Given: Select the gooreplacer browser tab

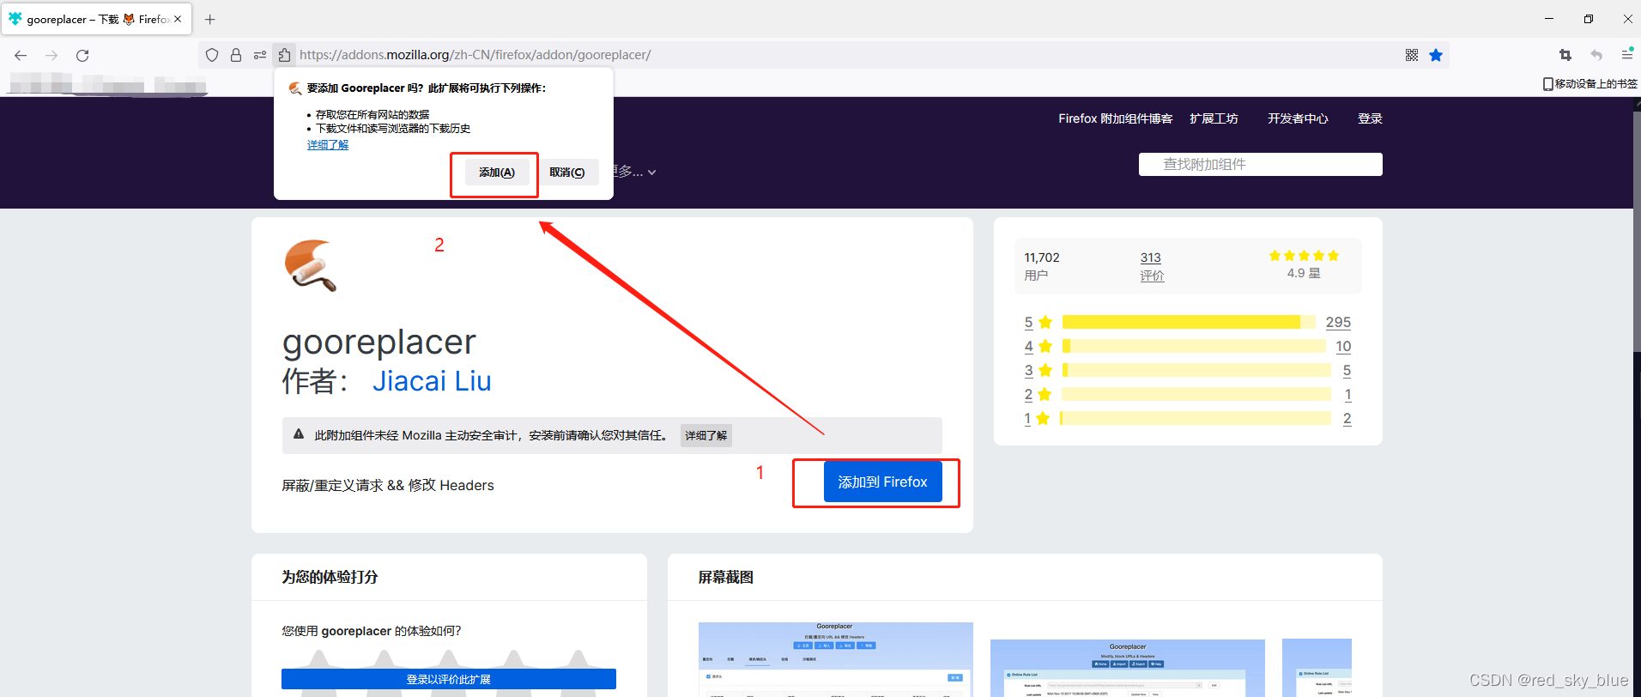Looking at the screenshot, I should click(x=96, y=19).
